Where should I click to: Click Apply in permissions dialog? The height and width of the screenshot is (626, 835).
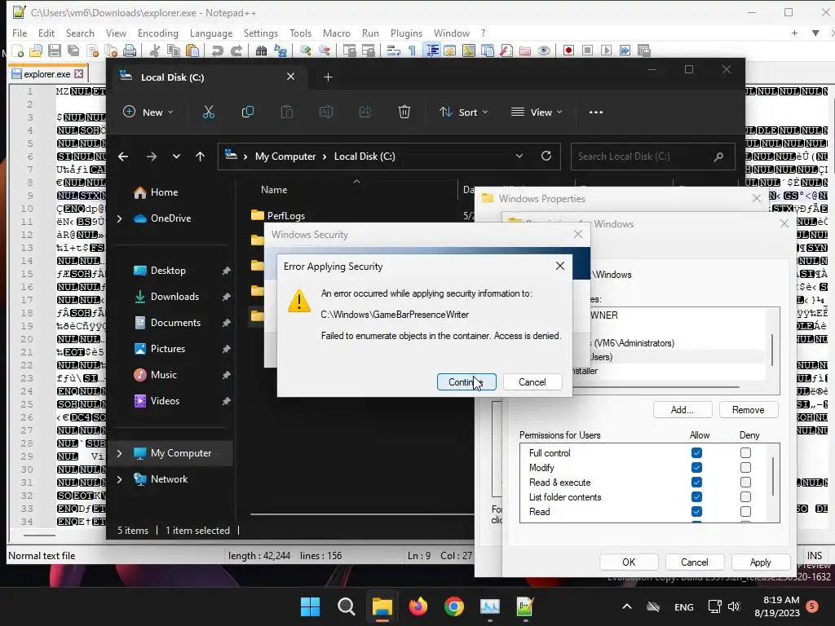click(x=761, y=562)
